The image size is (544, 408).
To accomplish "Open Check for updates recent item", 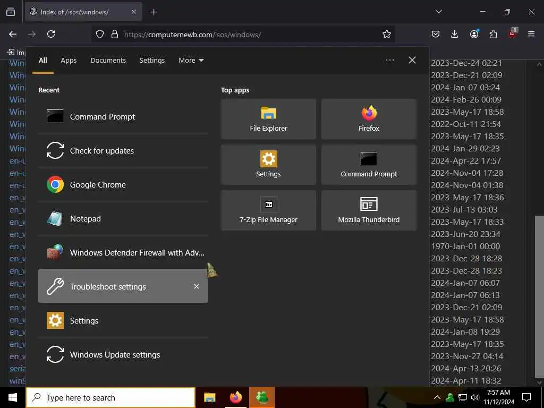I will point(123,150).
